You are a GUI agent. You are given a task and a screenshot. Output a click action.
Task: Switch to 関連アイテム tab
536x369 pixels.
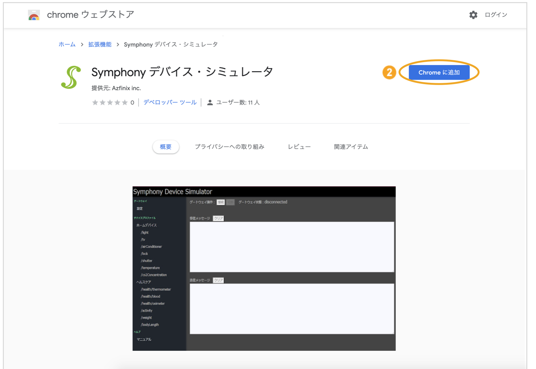[x=351, y=147]
